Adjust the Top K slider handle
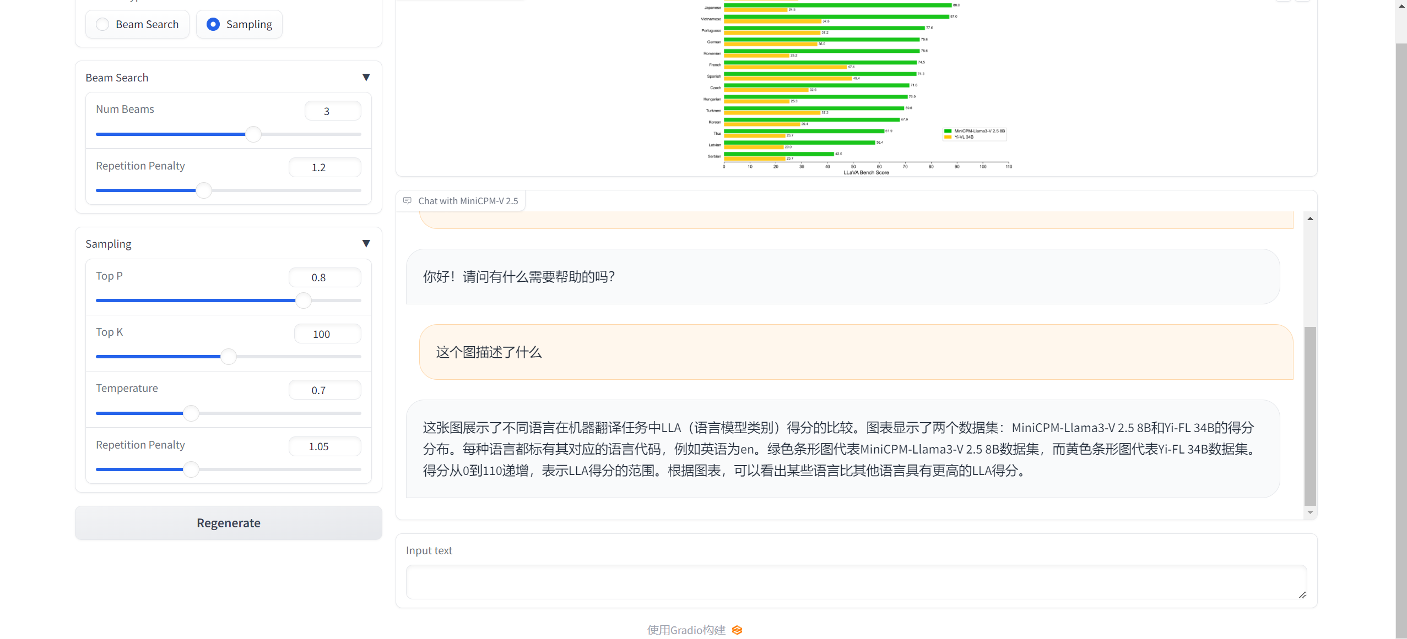Viewport: 1407px width, 639px height. click(229, 357)
